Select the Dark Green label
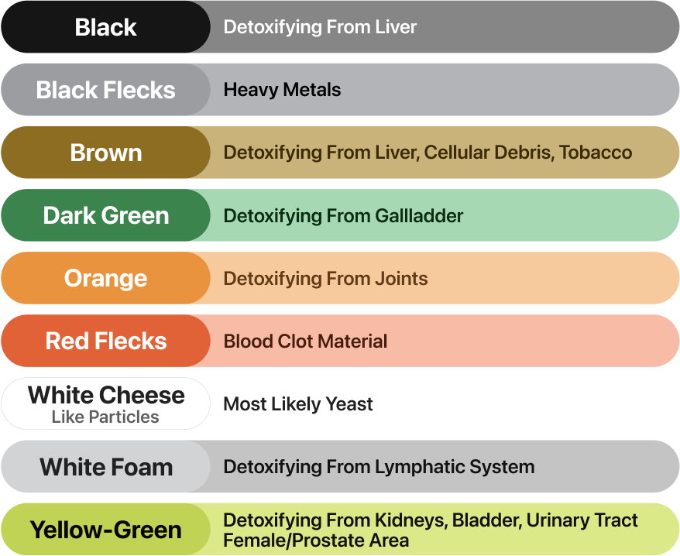 pos(105,215)
